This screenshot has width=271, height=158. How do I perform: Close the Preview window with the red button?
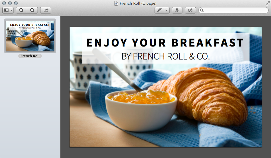4,3
